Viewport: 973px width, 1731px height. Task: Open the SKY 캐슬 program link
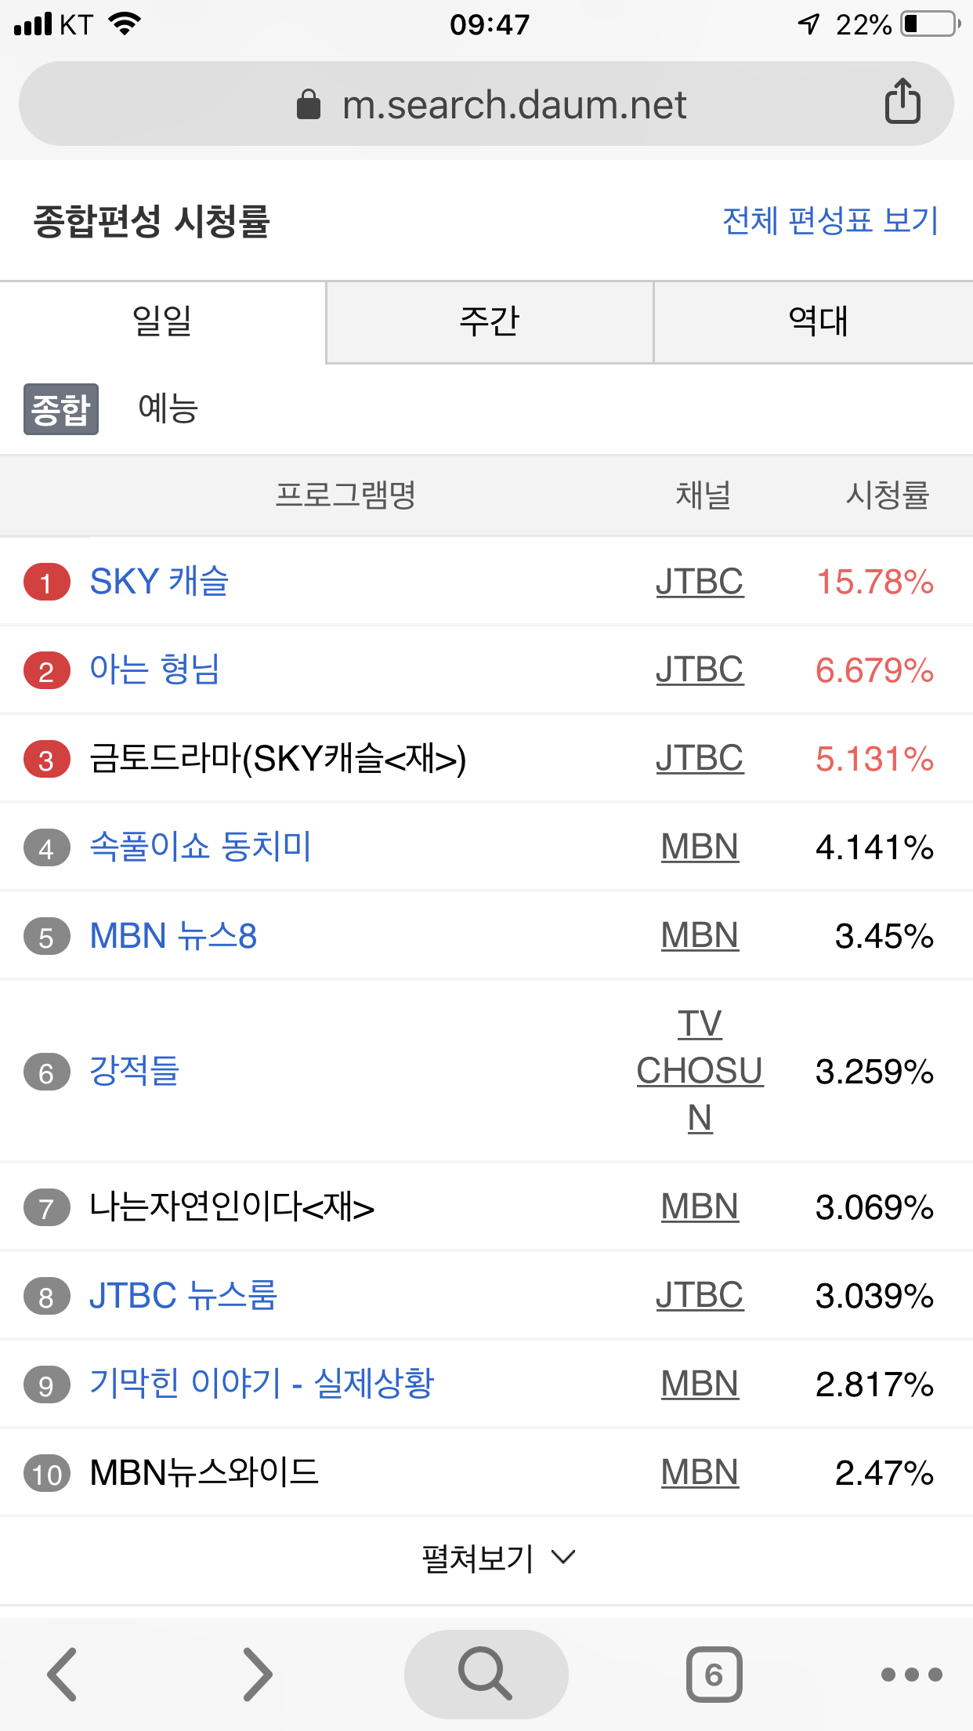coord(159,582)
